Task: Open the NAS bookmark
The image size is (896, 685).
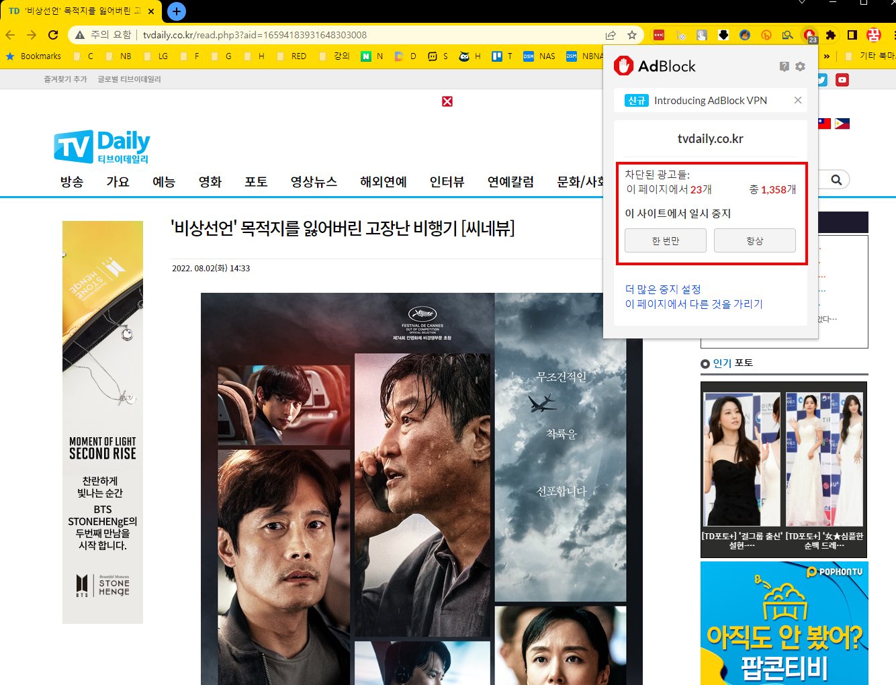Action: tap(539, 56)
